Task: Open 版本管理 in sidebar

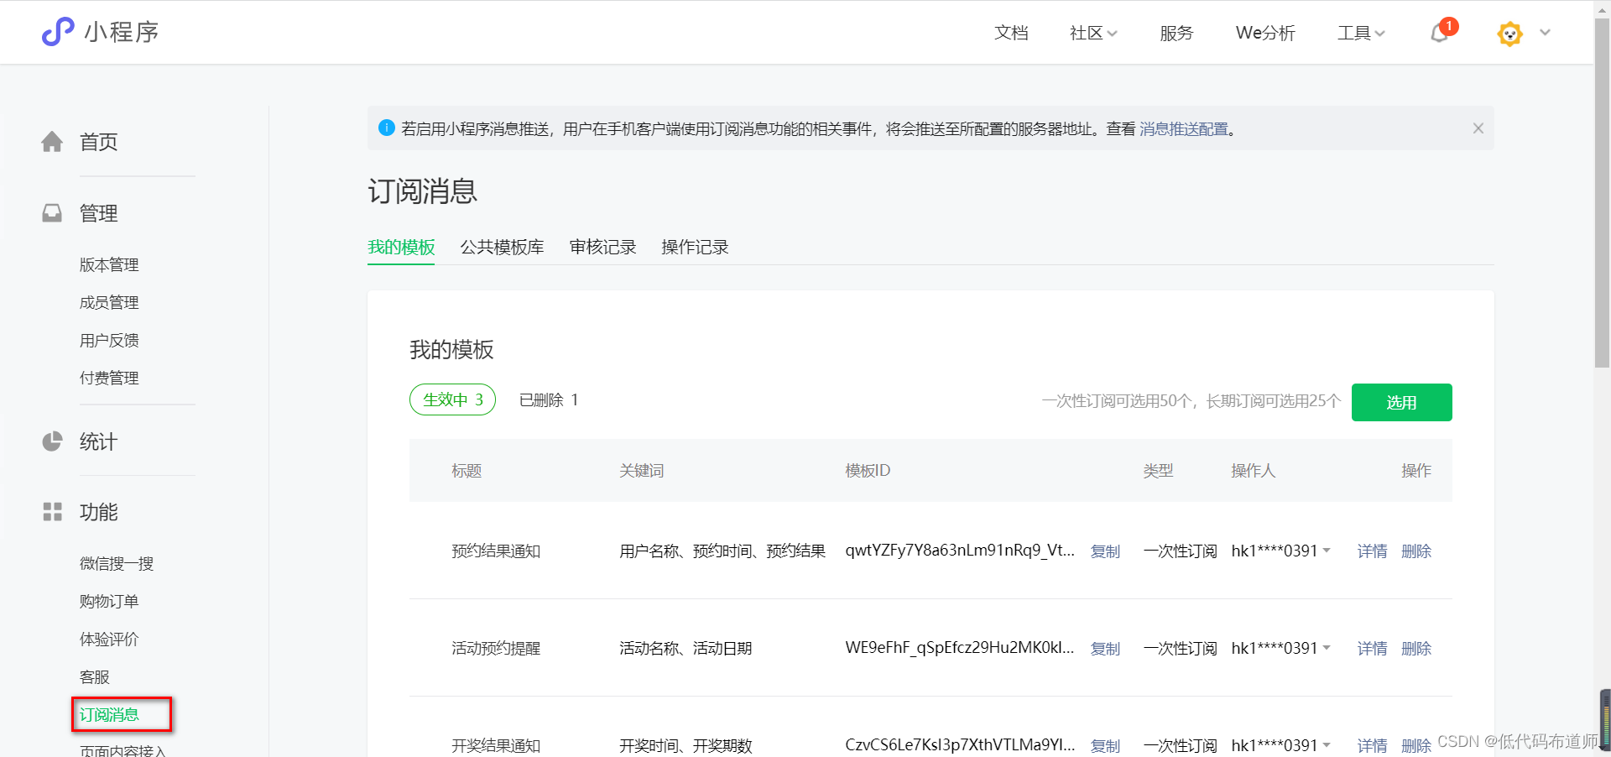Action: tap(109, 264)
